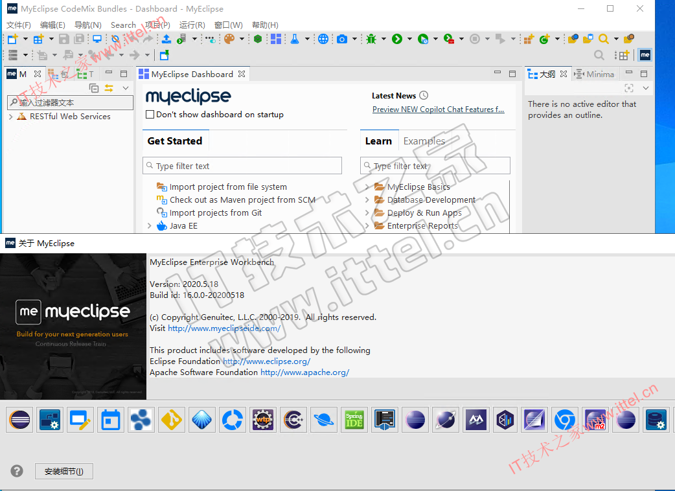Click the camera snapshot toolbar icon

(x=342, y=39)
